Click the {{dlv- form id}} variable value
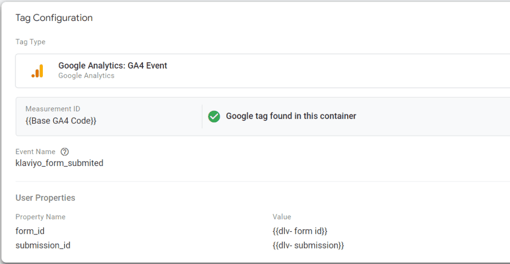The width and height of the screenshot is (510, 264). pos(300,231)
